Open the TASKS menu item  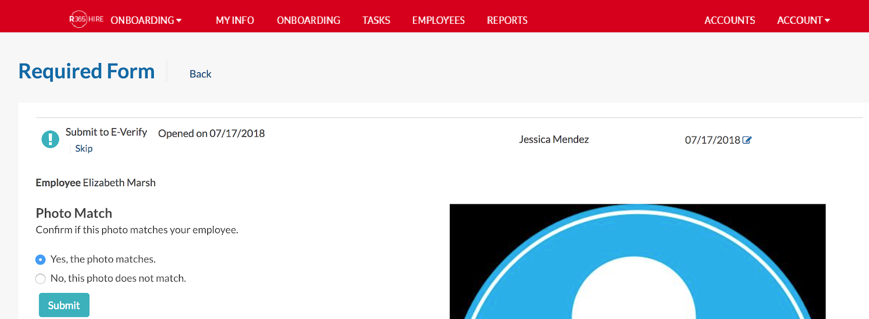pos(376,20)
